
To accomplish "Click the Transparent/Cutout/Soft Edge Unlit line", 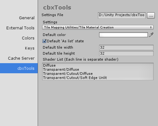I will click(x=75, y=78).
